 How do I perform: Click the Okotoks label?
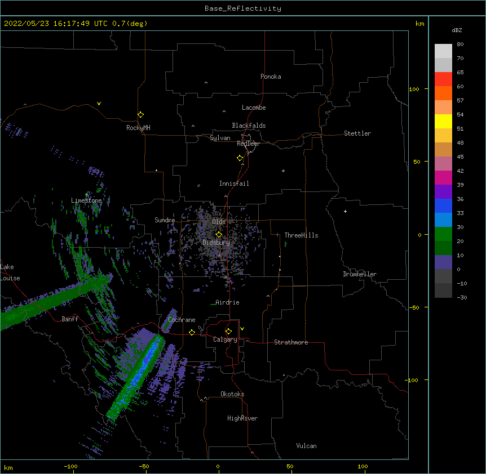point(232,394)
